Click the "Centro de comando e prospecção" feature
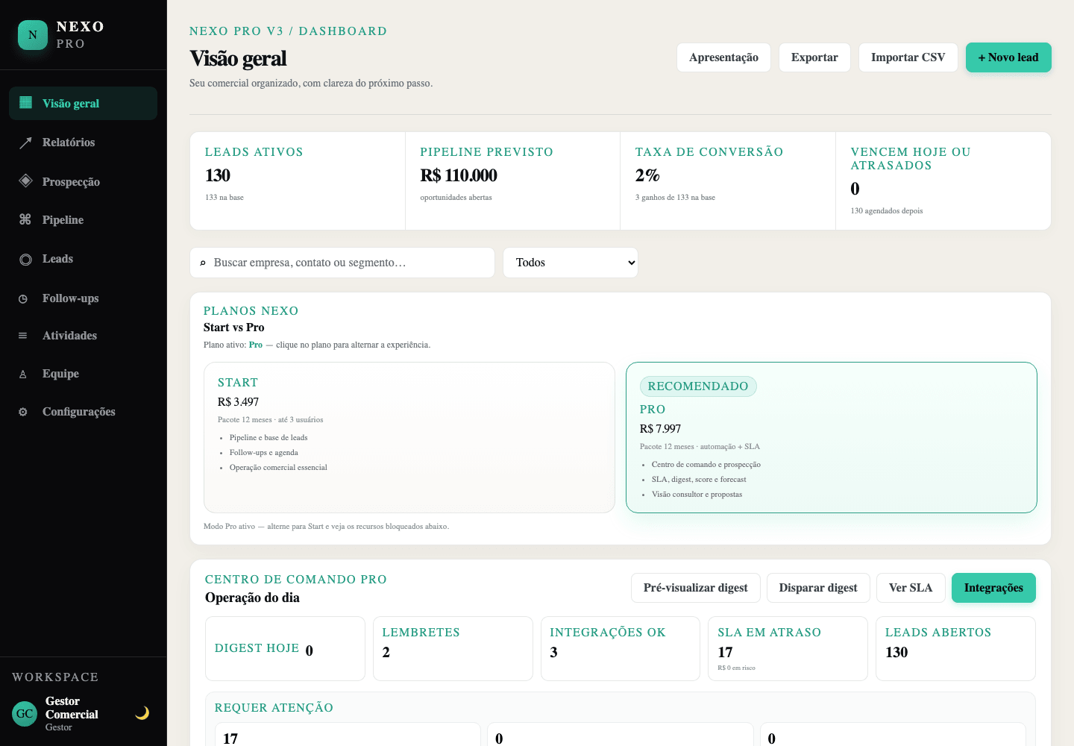Image resolution: width=1074 pixels, height=746 pixels. point(706,465)
